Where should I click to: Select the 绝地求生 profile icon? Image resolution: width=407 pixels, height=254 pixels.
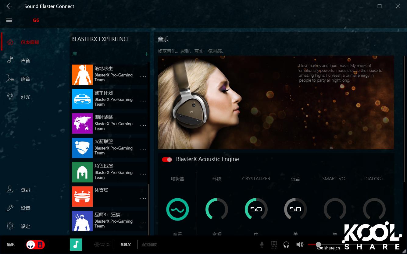pos(82,75)
